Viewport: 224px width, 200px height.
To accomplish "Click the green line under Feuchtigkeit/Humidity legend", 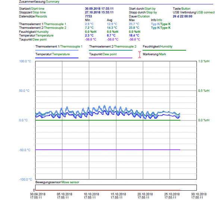I will coord(164,50).
